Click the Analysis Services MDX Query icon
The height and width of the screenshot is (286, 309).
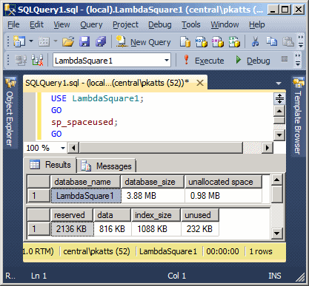pyautogui.click(x=202, y=41)
